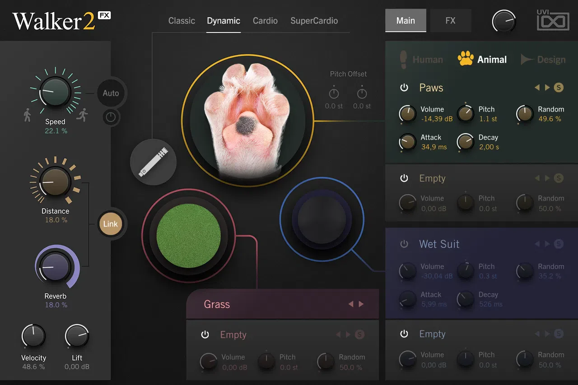Viewport: 578px width, 385px height.
Task: Enable the Wet Suit layer power button
Action: pos(404,244)
